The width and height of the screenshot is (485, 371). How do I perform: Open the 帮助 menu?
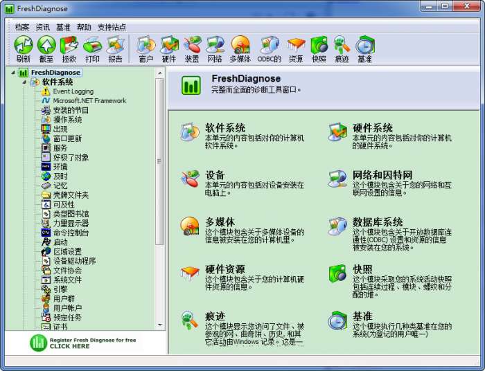click(84, 27)
